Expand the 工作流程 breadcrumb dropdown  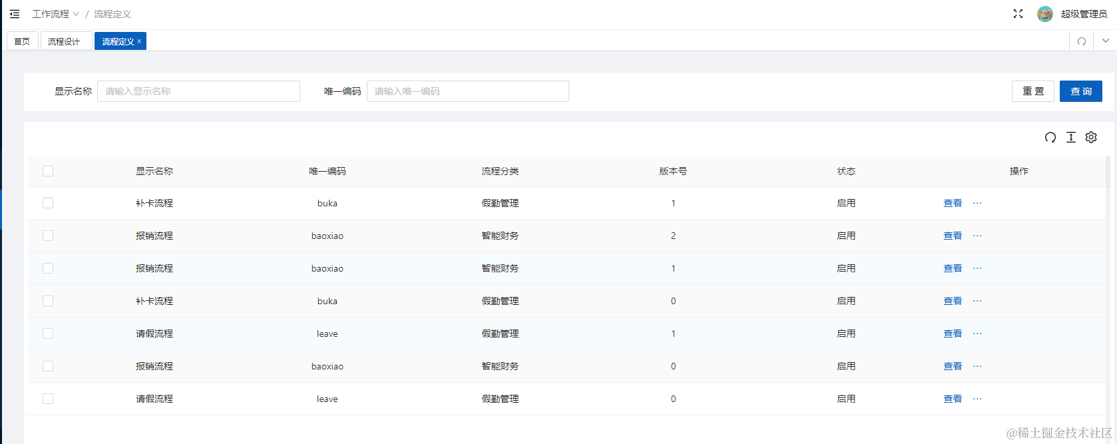[x=55, y=14]
